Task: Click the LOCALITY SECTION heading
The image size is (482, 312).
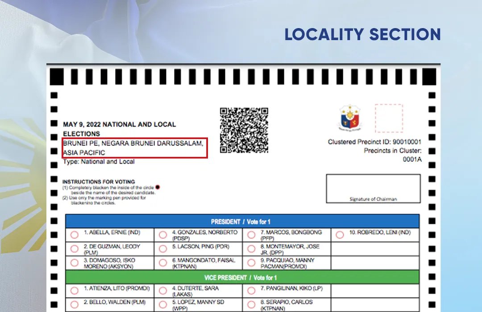Action: (362, 34)
